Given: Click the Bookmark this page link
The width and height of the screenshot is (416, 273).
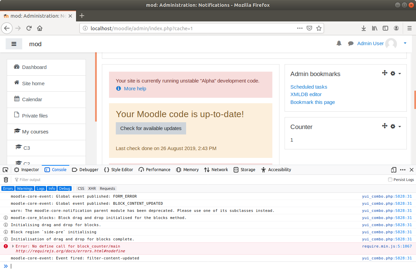Looking at the screenshot, I should [312, 102].
